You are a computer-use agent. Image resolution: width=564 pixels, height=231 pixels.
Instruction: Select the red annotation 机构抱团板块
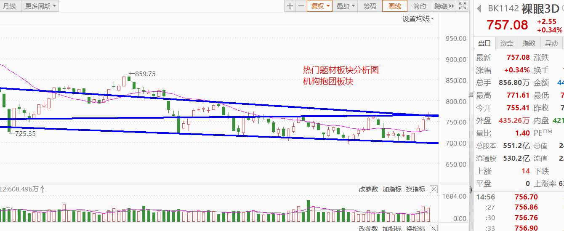pyautogui.click(x=328, y=81)
